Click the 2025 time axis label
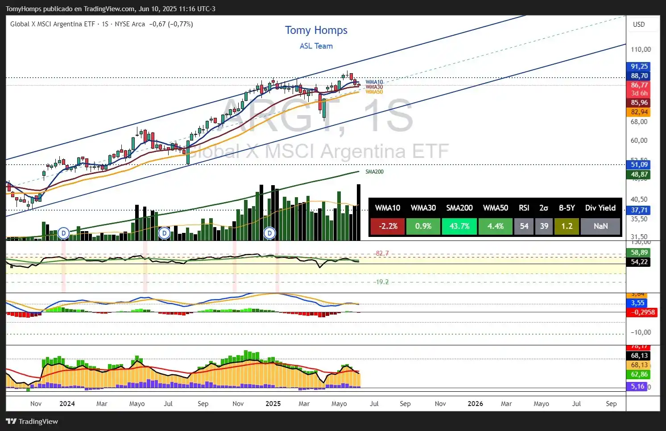Screen dimensions: 666x431 [x=273, y=404]
